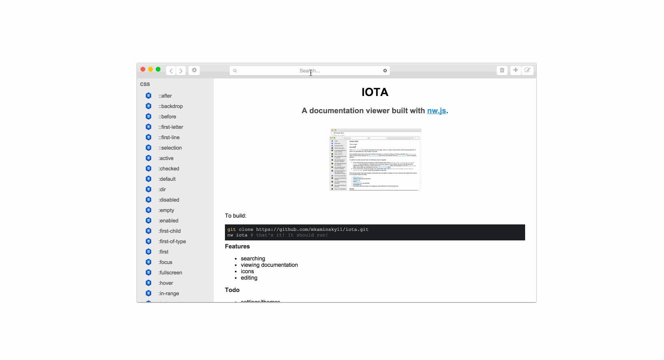Click the CSS3 icon beside :checked

click(148, 168)
